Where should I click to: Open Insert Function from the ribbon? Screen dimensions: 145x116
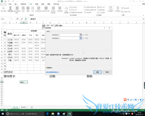pyautogui.click(x=3, y=9)
